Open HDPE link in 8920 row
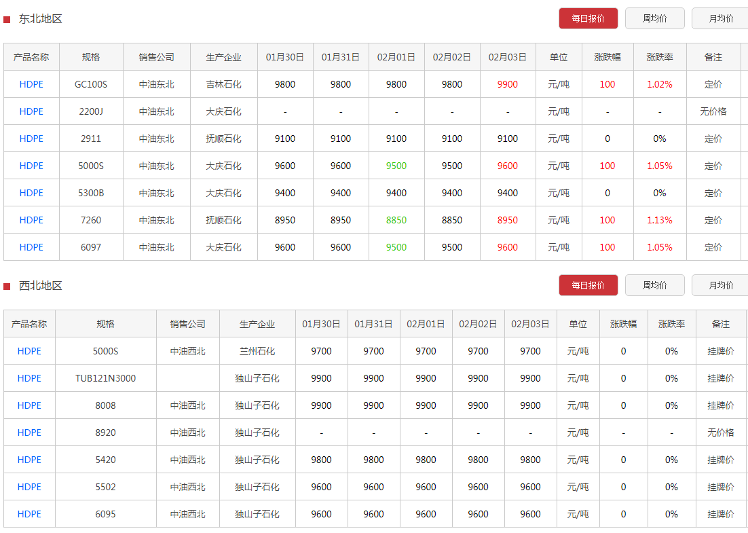The width and height of the screenshot is (748, 533). click(x=30, y=433)
